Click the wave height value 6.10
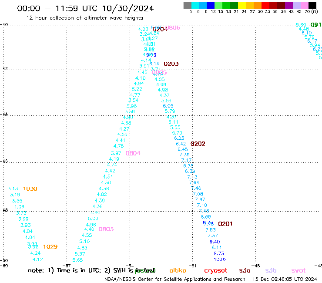322x283 pixels. [x=307, y=33]
